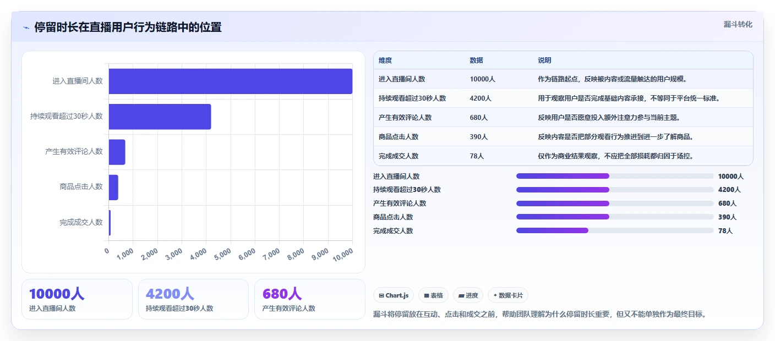The image size is (775, 341).
Task: Open the 10000人 进入直播间人数 data card
Action: pos(77,299)
